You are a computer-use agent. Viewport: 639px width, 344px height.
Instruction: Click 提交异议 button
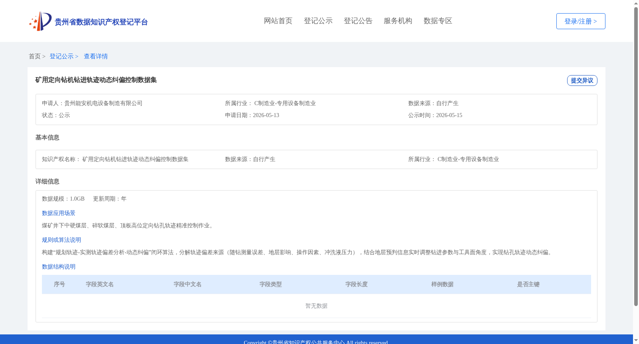[582, 80]
